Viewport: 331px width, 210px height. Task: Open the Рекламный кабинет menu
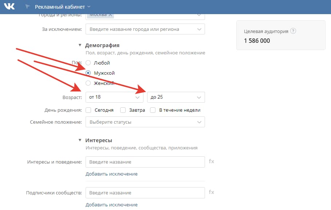pos(61,6)
